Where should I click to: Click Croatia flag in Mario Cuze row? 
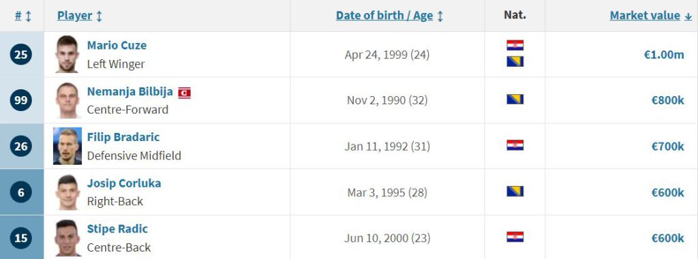[515, 46]
